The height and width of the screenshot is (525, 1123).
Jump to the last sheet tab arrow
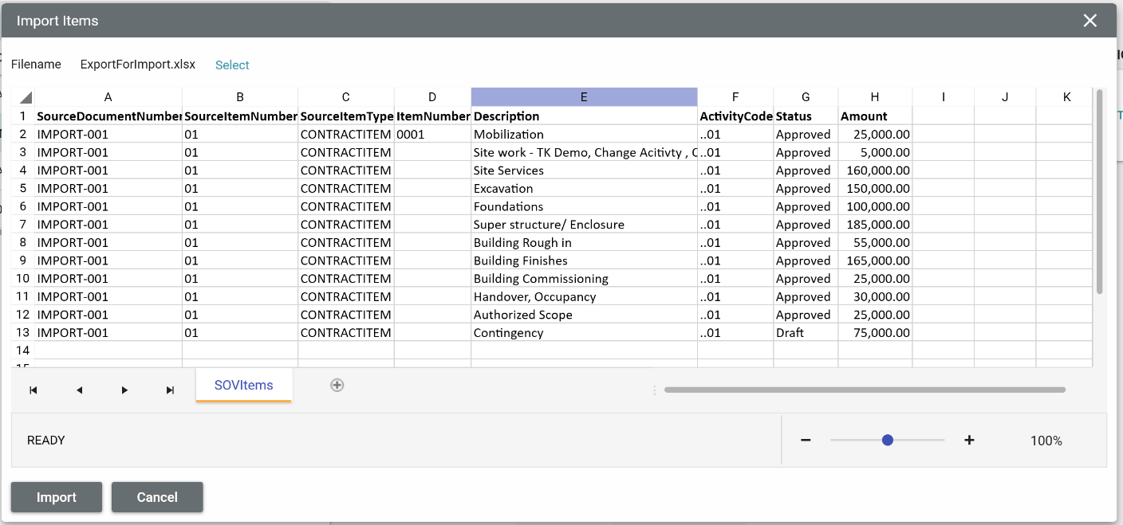tap(170, 390)
